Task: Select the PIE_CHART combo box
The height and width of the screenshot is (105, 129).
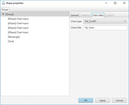Action: [x=105, y=21]
